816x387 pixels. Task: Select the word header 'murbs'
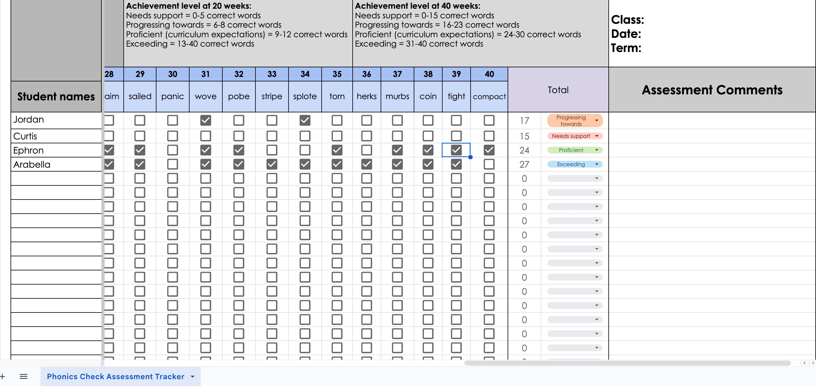[397, 96]
